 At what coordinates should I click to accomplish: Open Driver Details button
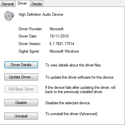tap(21, 65)
